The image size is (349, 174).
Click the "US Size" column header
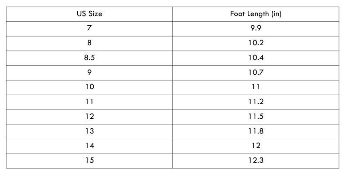(x=89, y=14)
